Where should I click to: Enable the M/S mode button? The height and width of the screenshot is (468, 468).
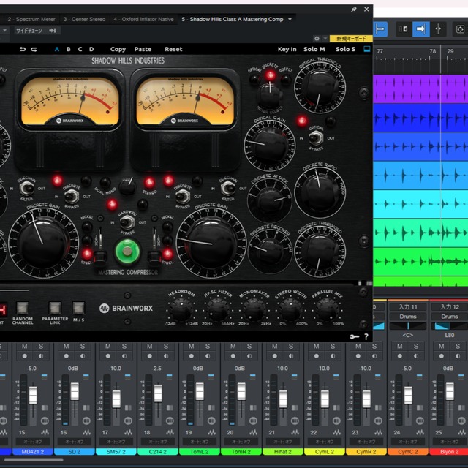[78, 308]
